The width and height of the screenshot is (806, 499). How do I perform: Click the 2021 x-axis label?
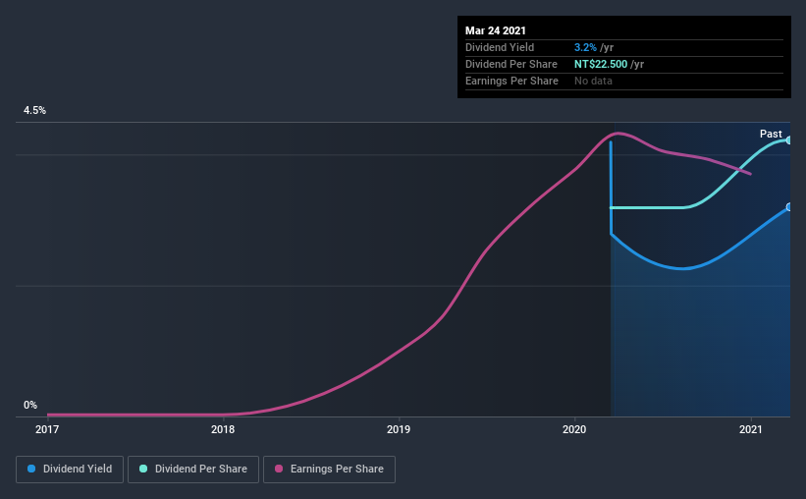click(x=750, y=429)
